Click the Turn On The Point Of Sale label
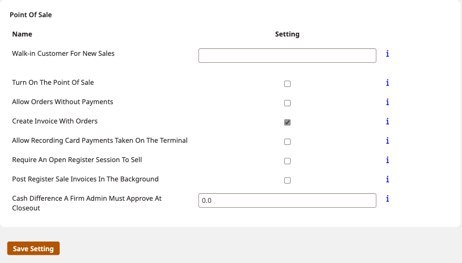 coord(53,83)
